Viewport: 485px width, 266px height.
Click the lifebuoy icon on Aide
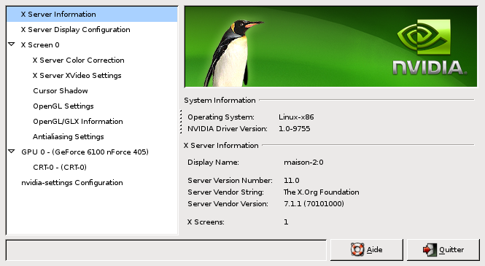click(357, 250)
